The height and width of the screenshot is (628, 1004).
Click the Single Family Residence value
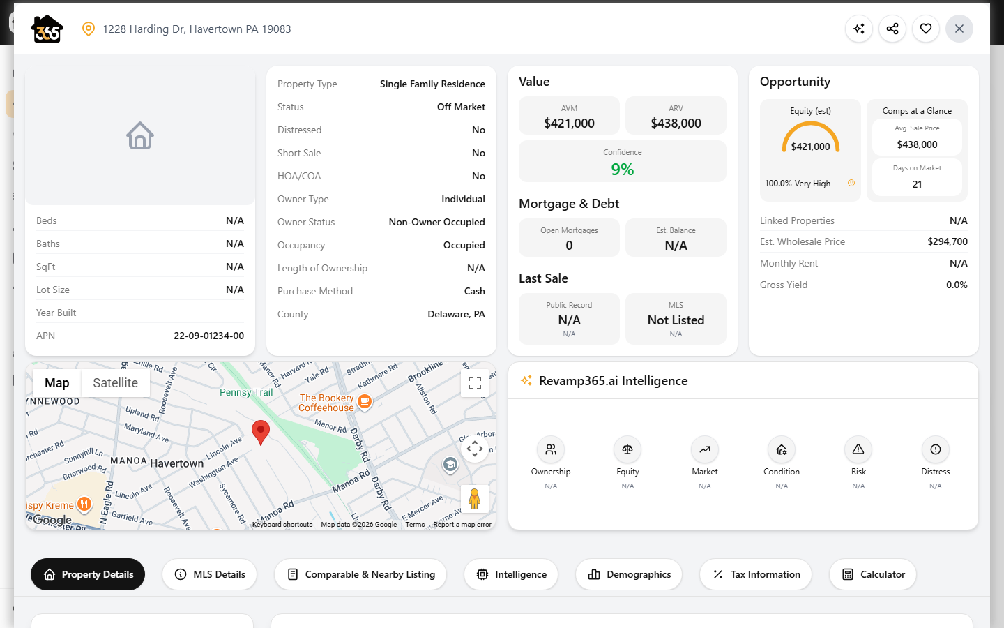(432, 84)
